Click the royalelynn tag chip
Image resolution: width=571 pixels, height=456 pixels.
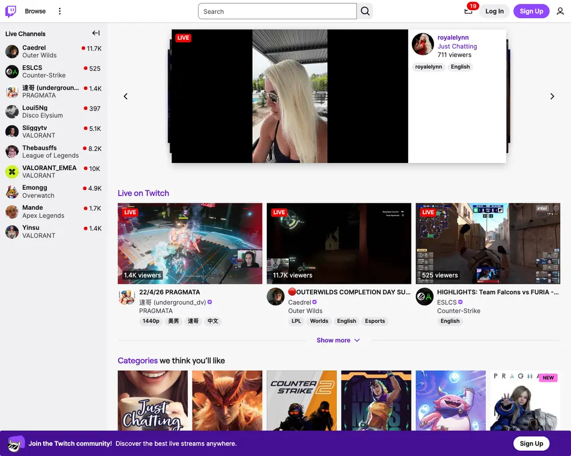(x=428, y=67)
